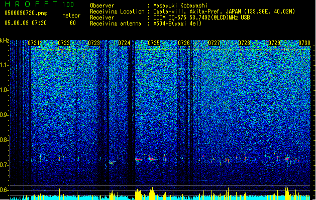Click the date 05.06.09 07:20
316x200 pixels.
pyautogui.click(x=26, y=23)
